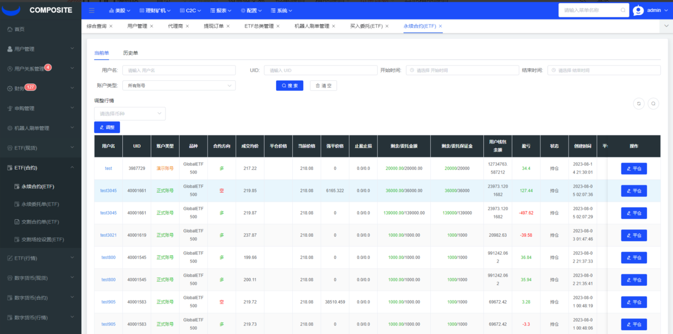Viewport: 673px width, 334px height.
Task: Open the 账户类型 dropdown
Action: point(179,86)
